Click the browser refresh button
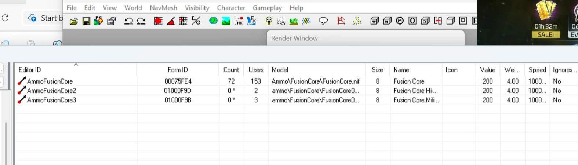This screenshot has width=578, height=165. tap(5, 18)
